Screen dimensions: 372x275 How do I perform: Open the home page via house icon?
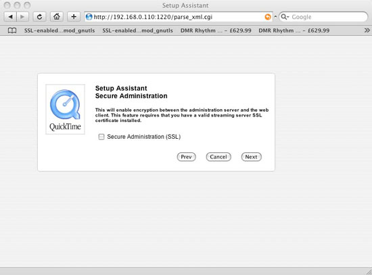point(56,17)
